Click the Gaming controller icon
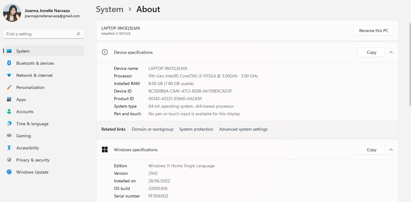The width and height of the screenshot is (411, 202). (9, 136)
